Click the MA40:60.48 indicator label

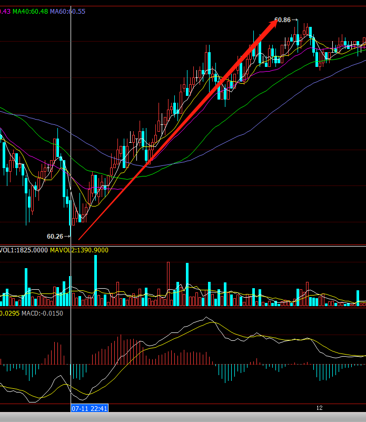[30, 11]
